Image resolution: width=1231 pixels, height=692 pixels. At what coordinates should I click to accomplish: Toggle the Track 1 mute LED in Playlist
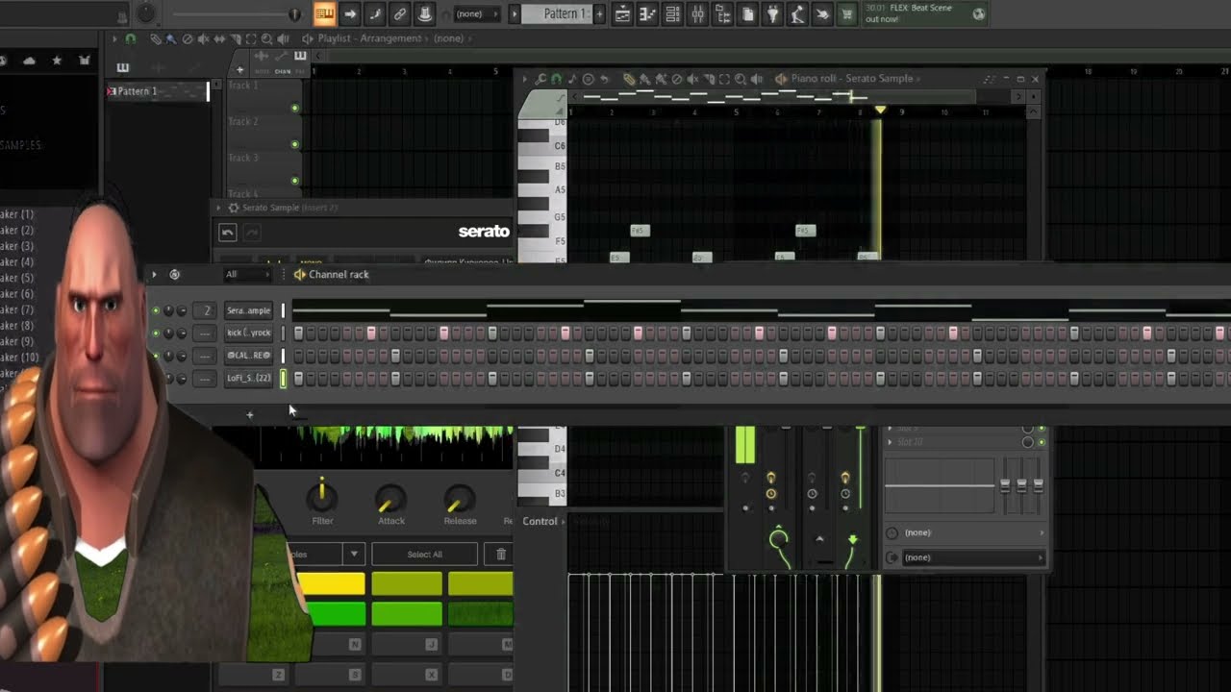pos(294,108)
